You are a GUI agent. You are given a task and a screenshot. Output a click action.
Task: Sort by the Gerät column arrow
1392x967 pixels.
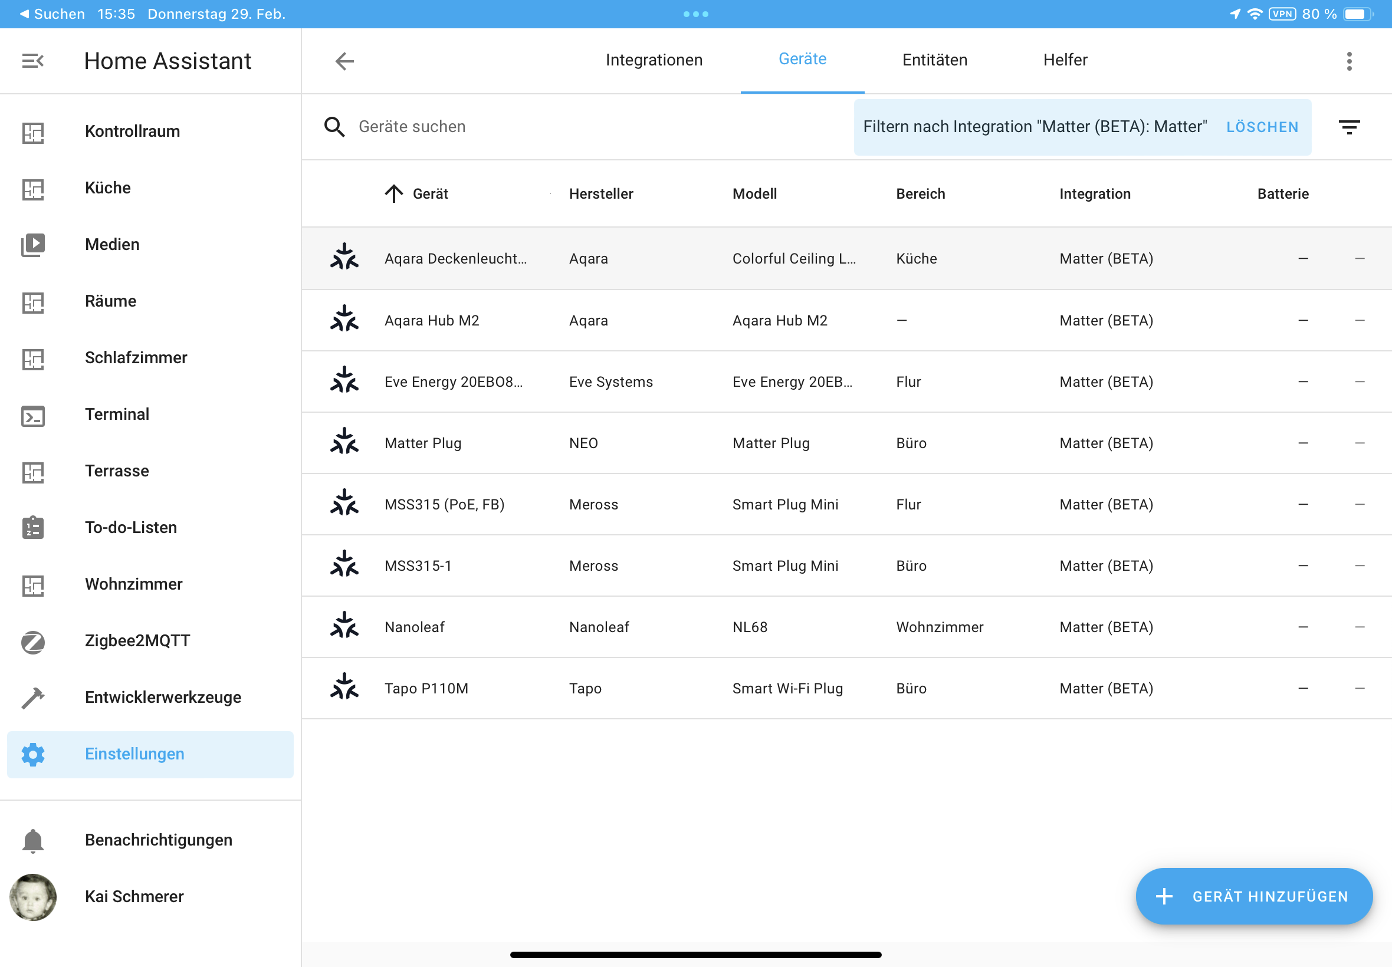pyautogui.click(x=394, y=194)
